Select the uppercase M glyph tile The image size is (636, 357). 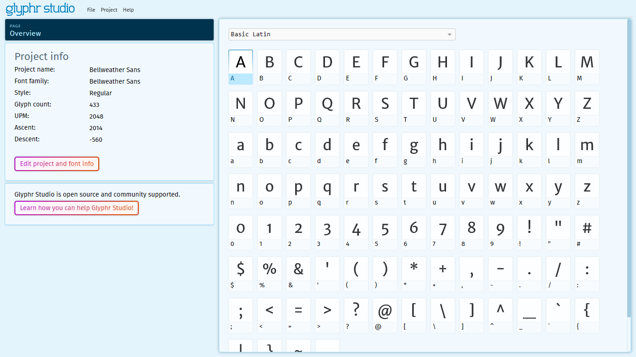(x=587, y=67)
